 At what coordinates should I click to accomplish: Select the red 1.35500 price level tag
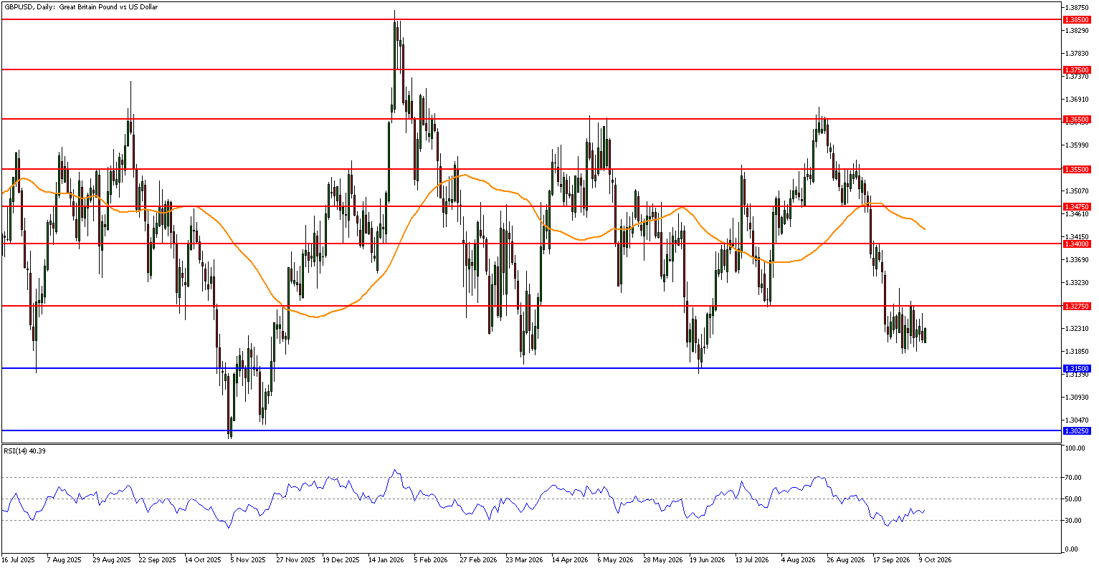coord(1077,169)
